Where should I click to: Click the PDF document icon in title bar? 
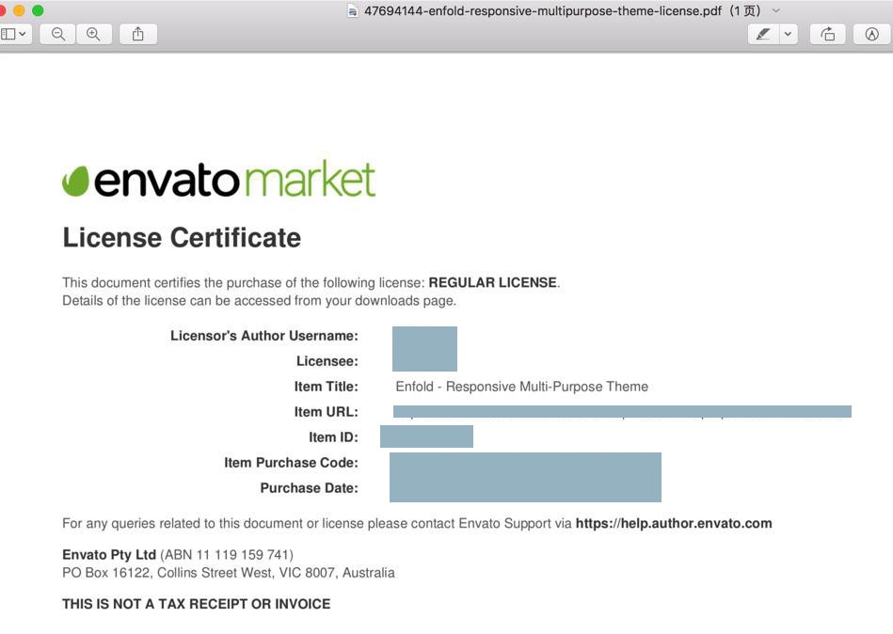(353, 10)
